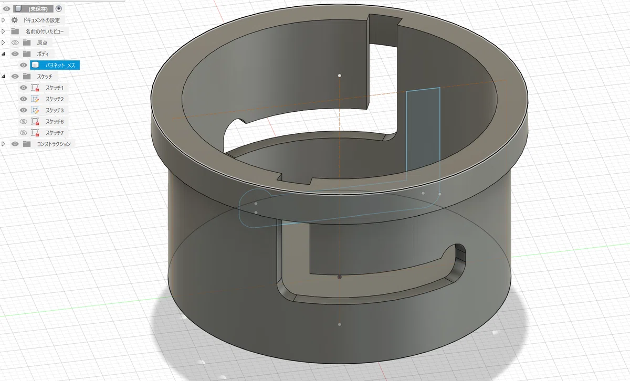Hide the スケッチ folder via eye icon

click(15, 76)
